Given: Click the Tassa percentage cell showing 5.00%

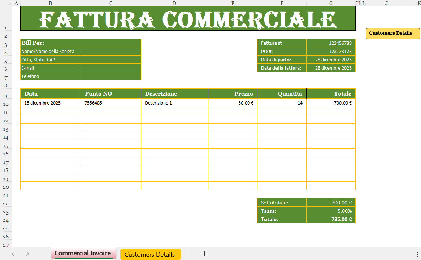Looking at the screenshot, I should [331, 211].
